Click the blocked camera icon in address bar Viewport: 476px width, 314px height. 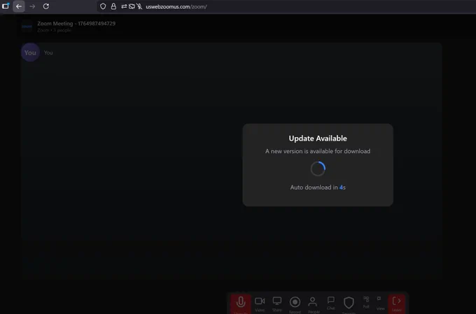[132, 6]
